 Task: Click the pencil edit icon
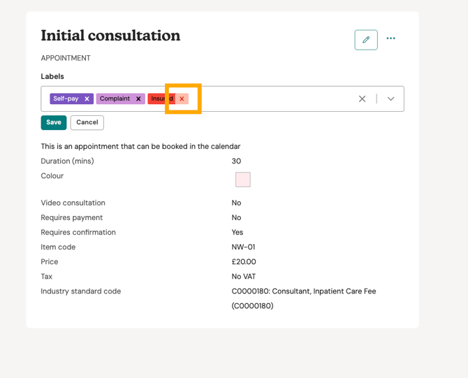(x=366, y=40)
